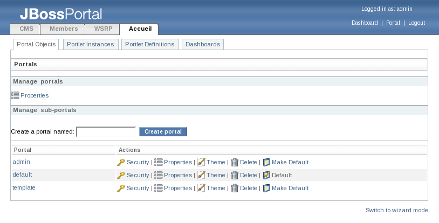439x223 pixels.
Task: Open the Portlet Definitions tab
Action: 149,45
